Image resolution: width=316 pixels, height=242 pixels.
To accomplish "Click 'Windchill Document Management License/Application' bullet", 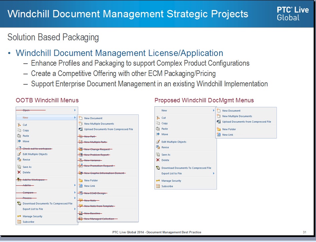I will pos(119,53).
